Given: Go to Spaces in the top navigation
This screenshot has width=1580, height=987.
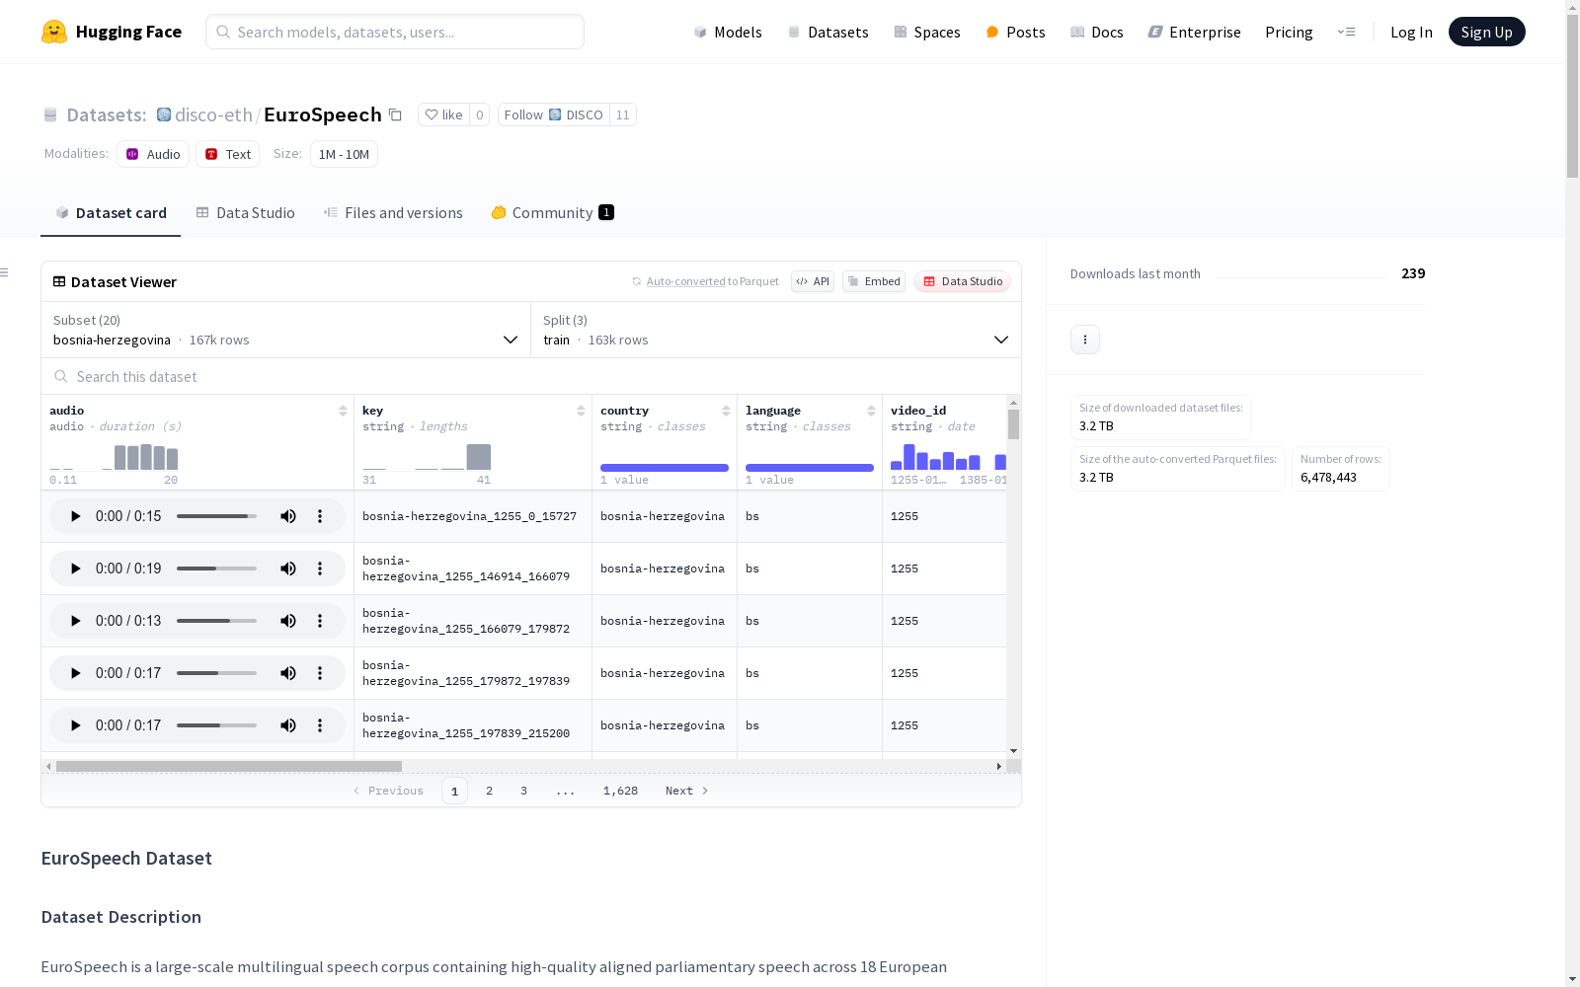Looking at the screenshot, I should pos(926,32).
